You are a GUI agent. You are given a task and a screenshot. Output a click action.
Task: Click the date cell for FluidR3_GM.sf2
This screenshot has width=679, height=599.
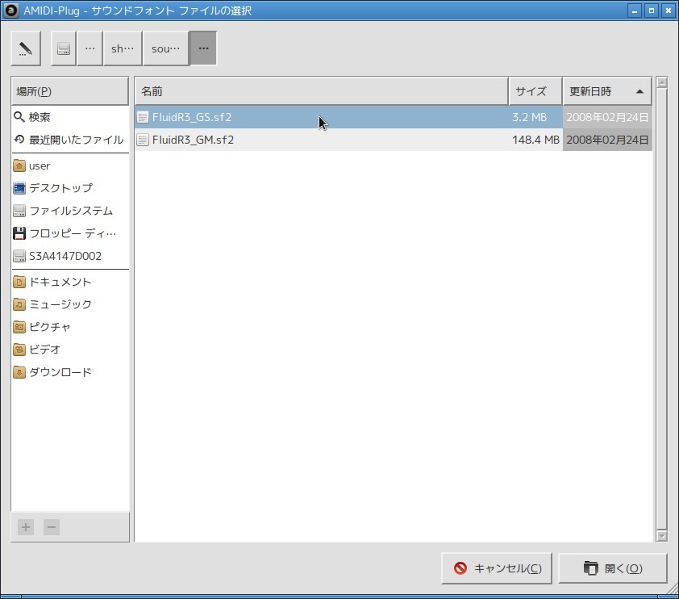pyautogui.click(x=607, y=140)
